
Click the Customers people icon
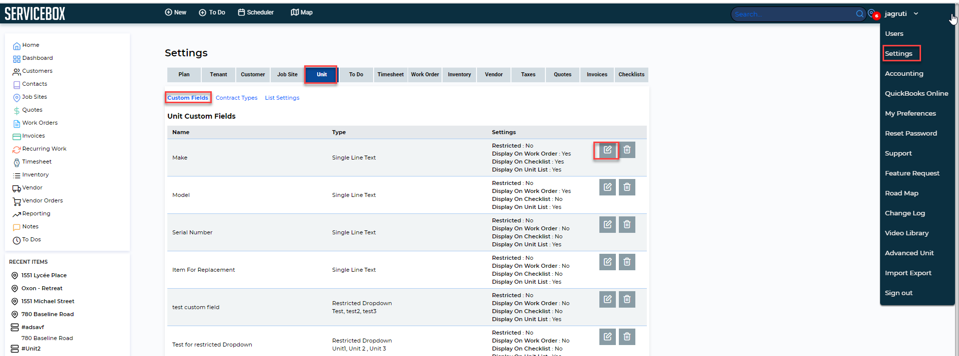(16, 72)
